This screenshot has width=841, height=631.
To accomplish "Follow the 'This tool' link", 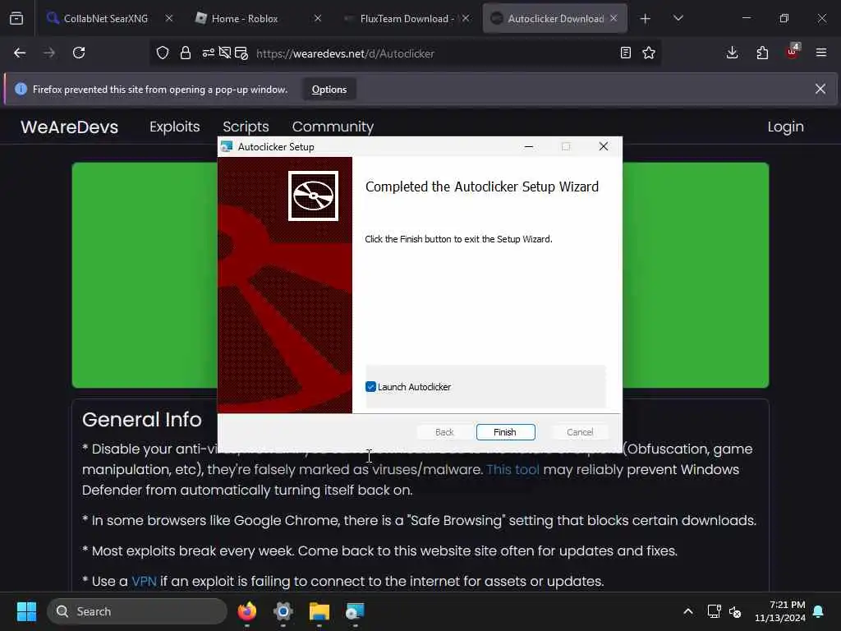I will [x=512, y=469].
